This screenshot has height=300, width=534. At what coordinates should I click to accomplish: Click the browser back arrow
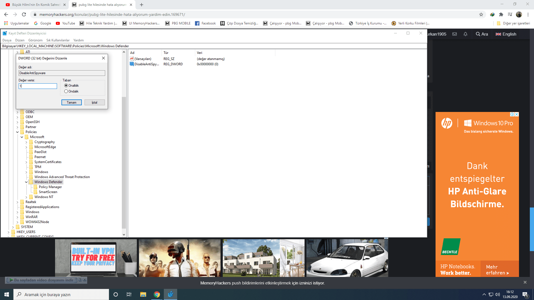[6, 14]
